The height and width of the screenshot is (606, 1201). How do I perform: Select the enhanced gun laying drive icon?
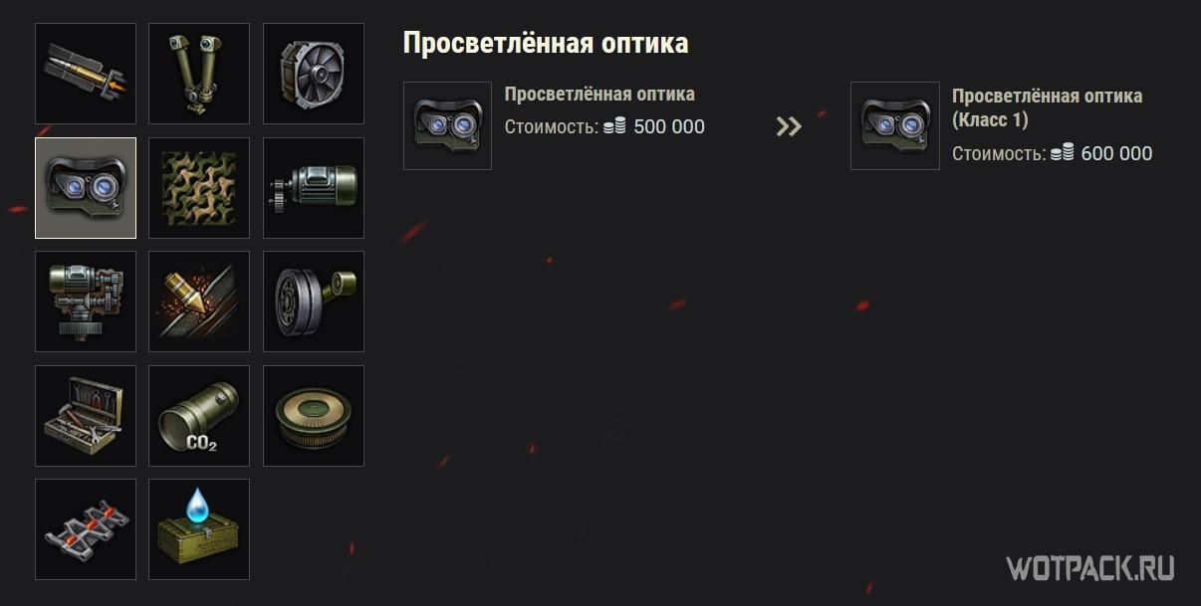click(x=314, y=188)
